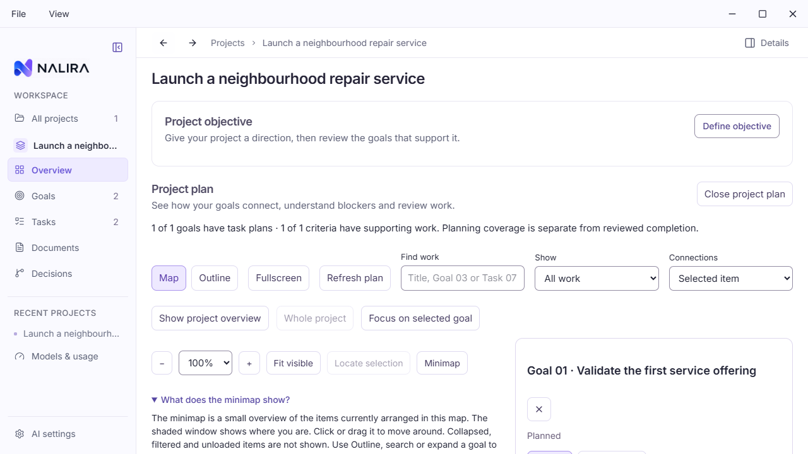The height and width of the screenshot is (454, 808).
Task: Zoom in with the plus button
Action: click(x=249, y=363)
